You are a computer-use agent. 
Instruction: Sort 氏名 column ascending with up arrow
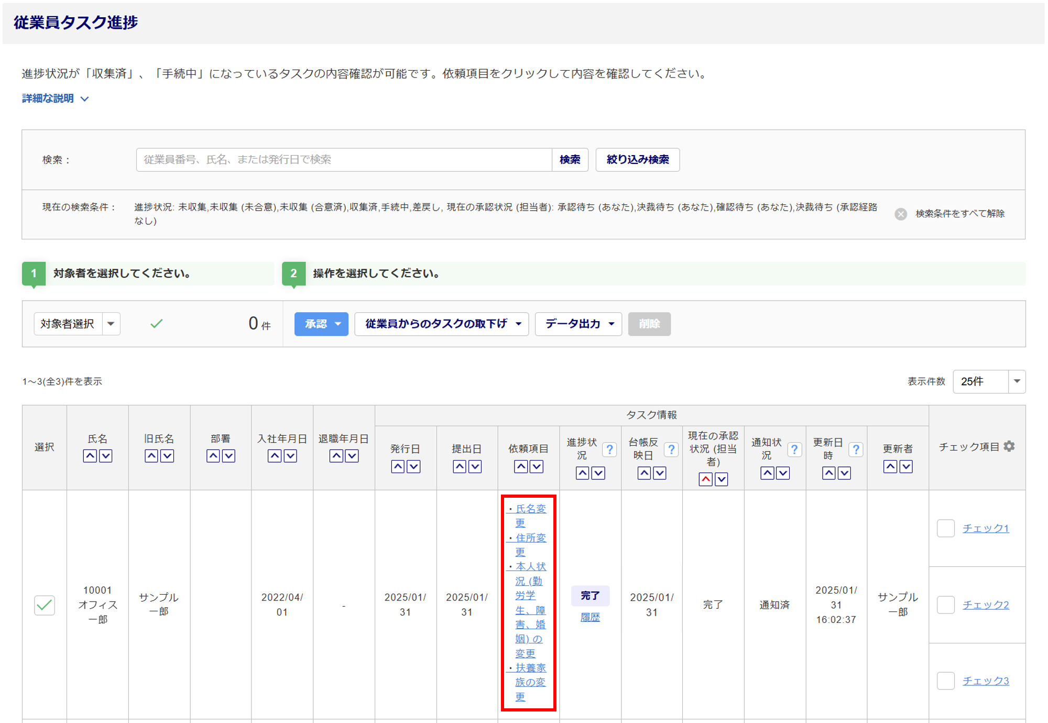click(x=90, y=456)
